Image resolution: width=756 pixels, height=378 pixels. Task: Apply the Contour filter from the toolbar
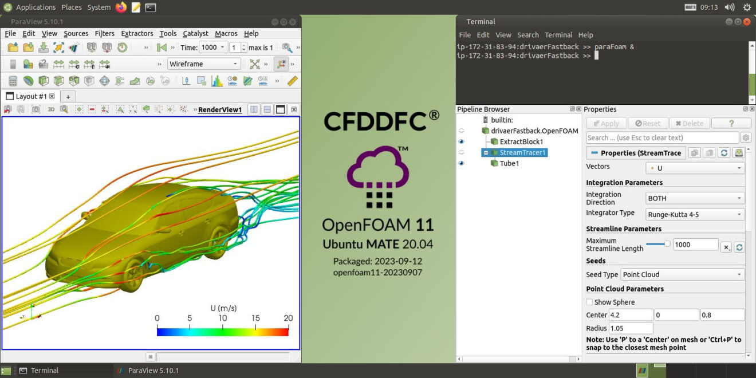click(28, 80)
